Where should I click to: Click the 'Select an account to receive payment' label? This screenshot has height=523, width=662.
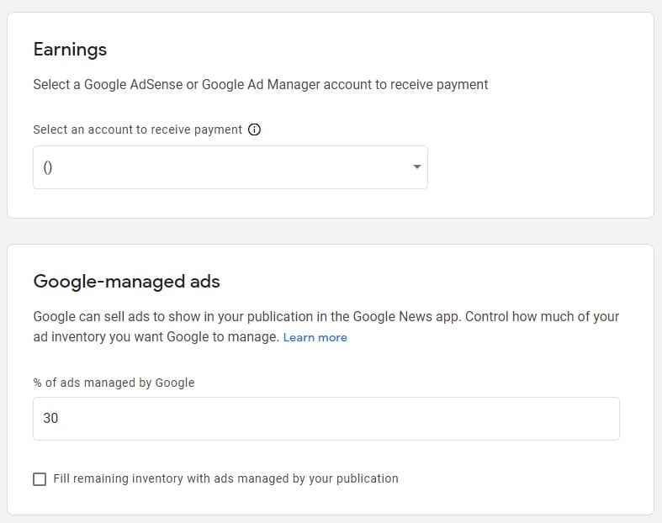[138, 129]
